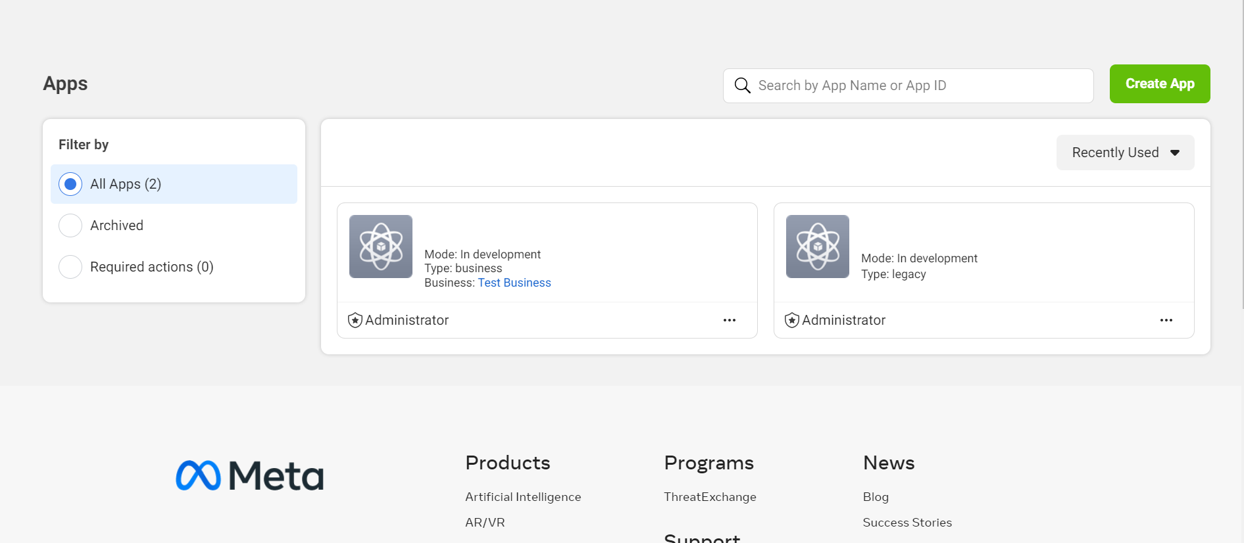Viewport: 1244px width, 543px height.
Task: Open the legacy-type app icon thumbnail
Action: pos(818,247)
